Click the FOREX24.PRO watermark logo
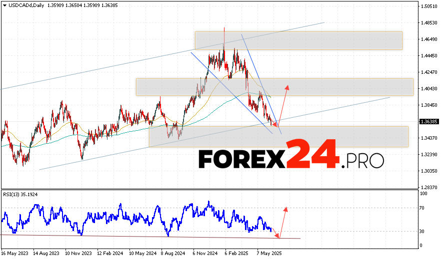 tap(291, 160)
